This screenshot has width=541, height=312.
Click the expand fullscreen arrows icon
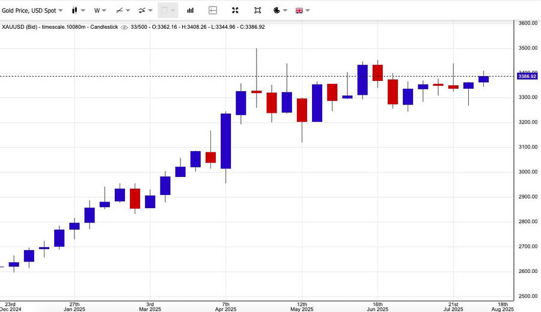click(x=235, y=10)
